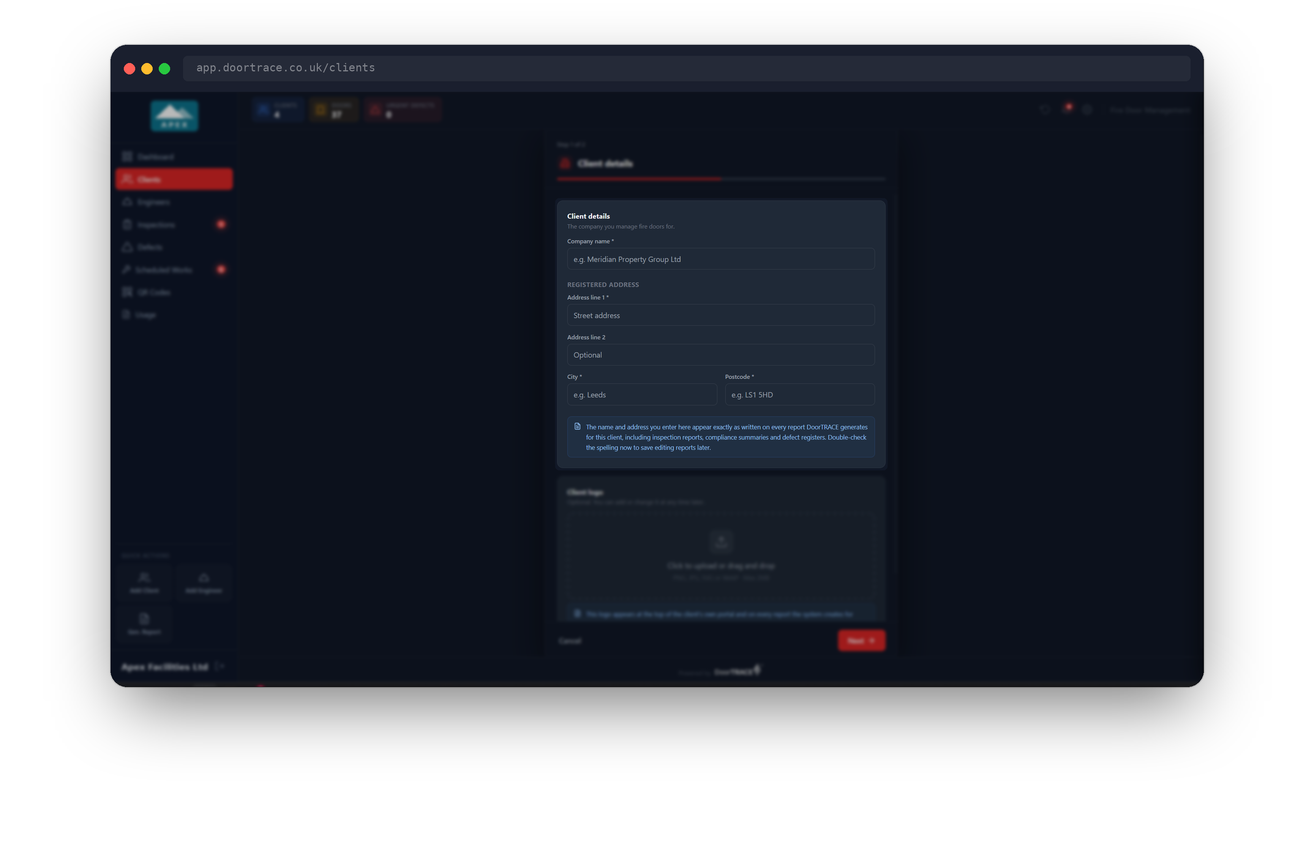Image resolution: width=1314 pixels, height=845 pixels.
Task: Go to Inspections in the sidebar
Action: (x=174, y=225)
